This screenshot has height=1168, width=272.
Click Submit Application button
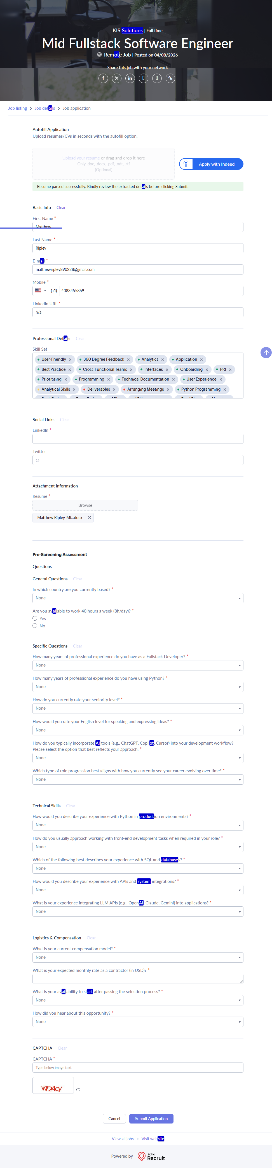click(151, 1118)
